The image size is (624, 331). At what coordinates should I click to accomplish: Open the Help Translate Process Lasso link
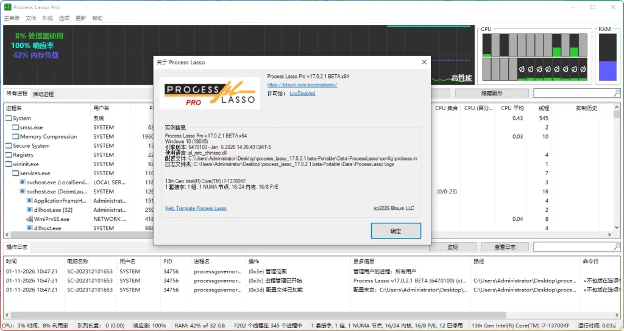(196, 208)
